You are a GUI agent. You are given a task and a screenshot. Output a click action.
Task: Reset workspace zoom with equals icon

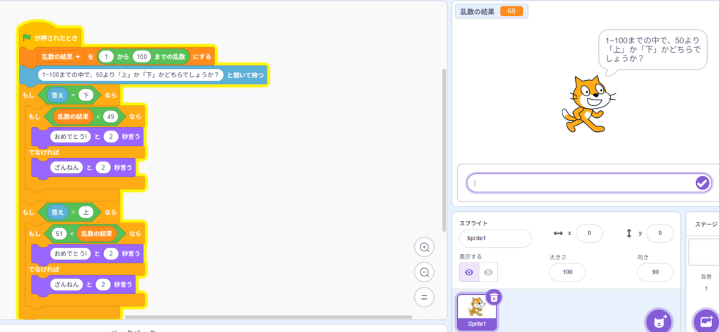[x=424, y=297]
